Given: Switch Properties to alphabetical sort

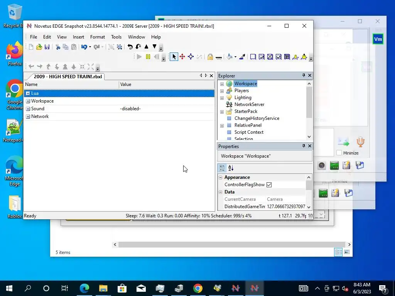Looking at the screenshot, I should [231, 168].
